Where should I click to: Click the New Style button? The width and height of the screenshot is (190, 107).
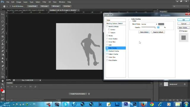coord(183,28)
